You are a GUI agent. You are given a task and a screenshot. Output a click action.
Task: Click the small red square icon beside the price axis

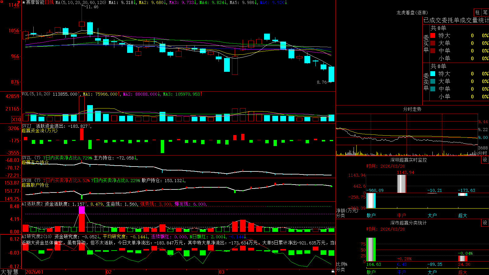click(x=2, y=2)
